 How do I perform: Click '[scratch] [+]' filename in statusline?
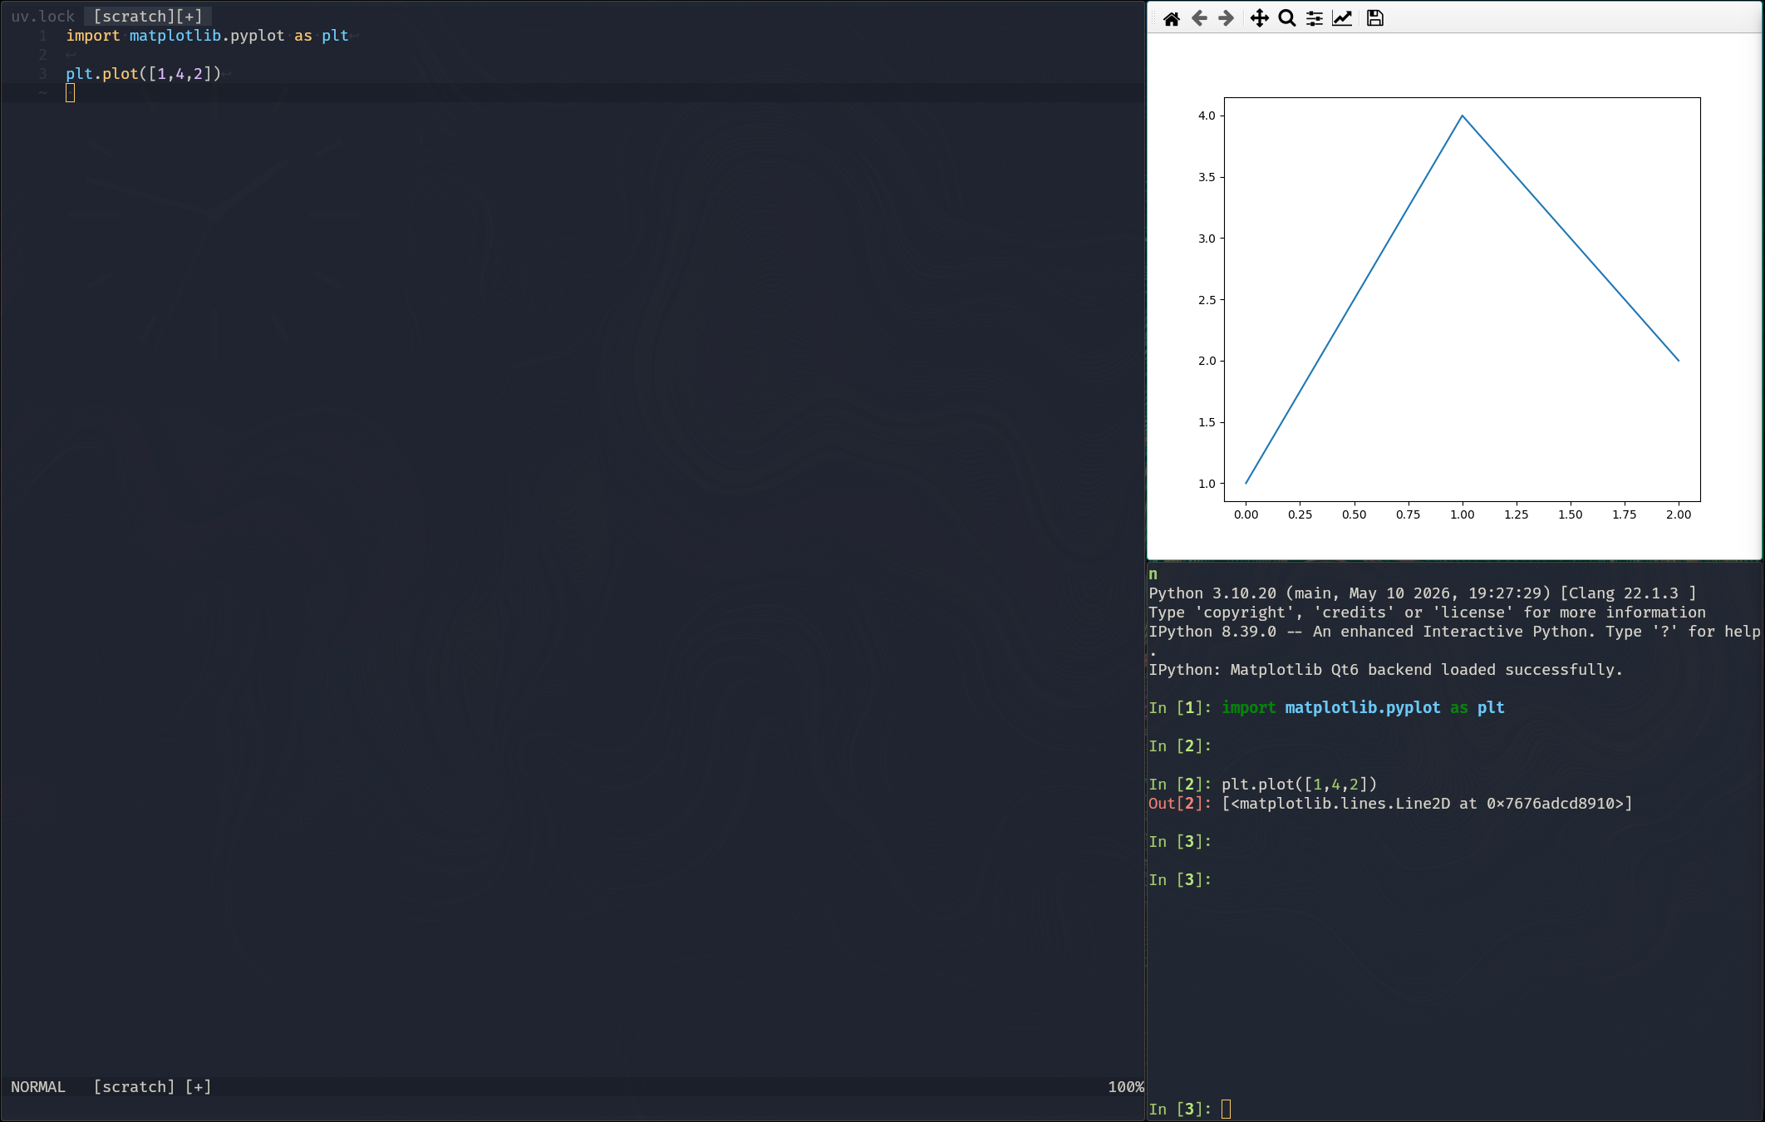point(152,1087)
